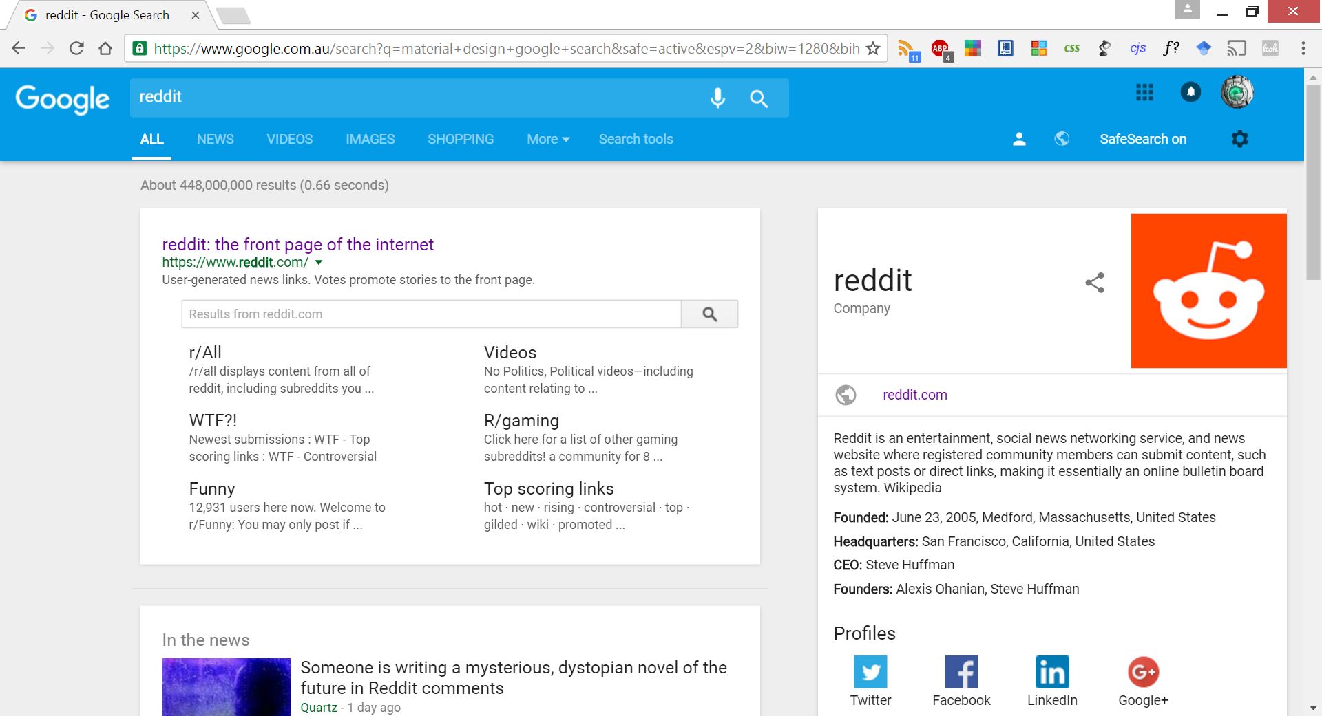Image resolution: width=1322 pixels, height=716 pixels.
Task: Open the CSS extension in the toolbar
Action: pyautogui.click(x=1071, y=47)
